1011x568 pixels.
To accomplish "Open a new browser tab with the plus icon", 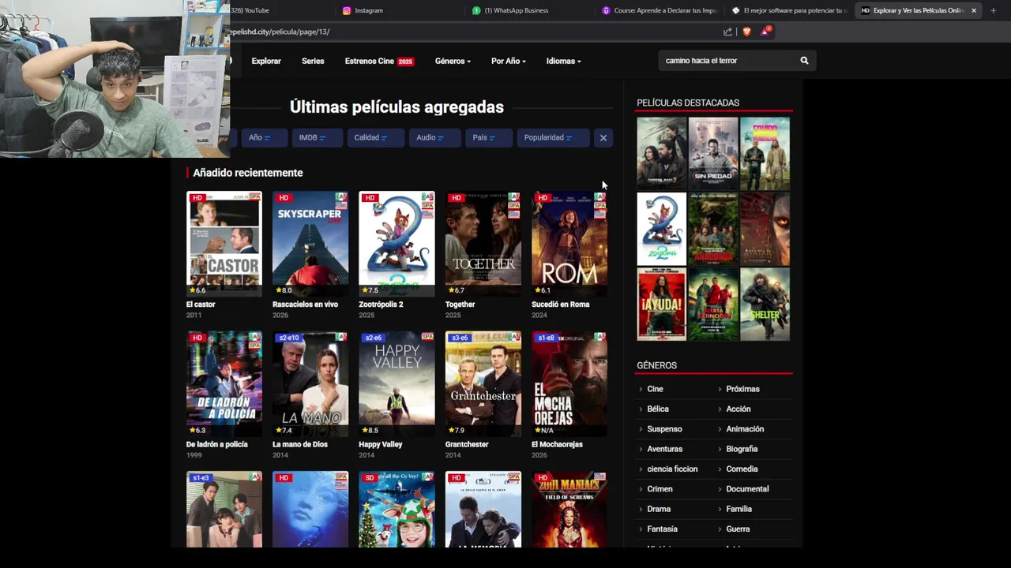I will (x=994, y=10).
